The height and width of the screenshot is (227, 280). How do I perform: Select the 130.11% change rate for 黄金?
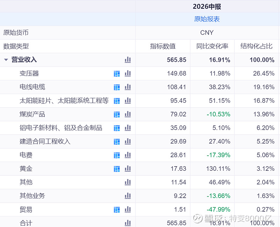218,169
